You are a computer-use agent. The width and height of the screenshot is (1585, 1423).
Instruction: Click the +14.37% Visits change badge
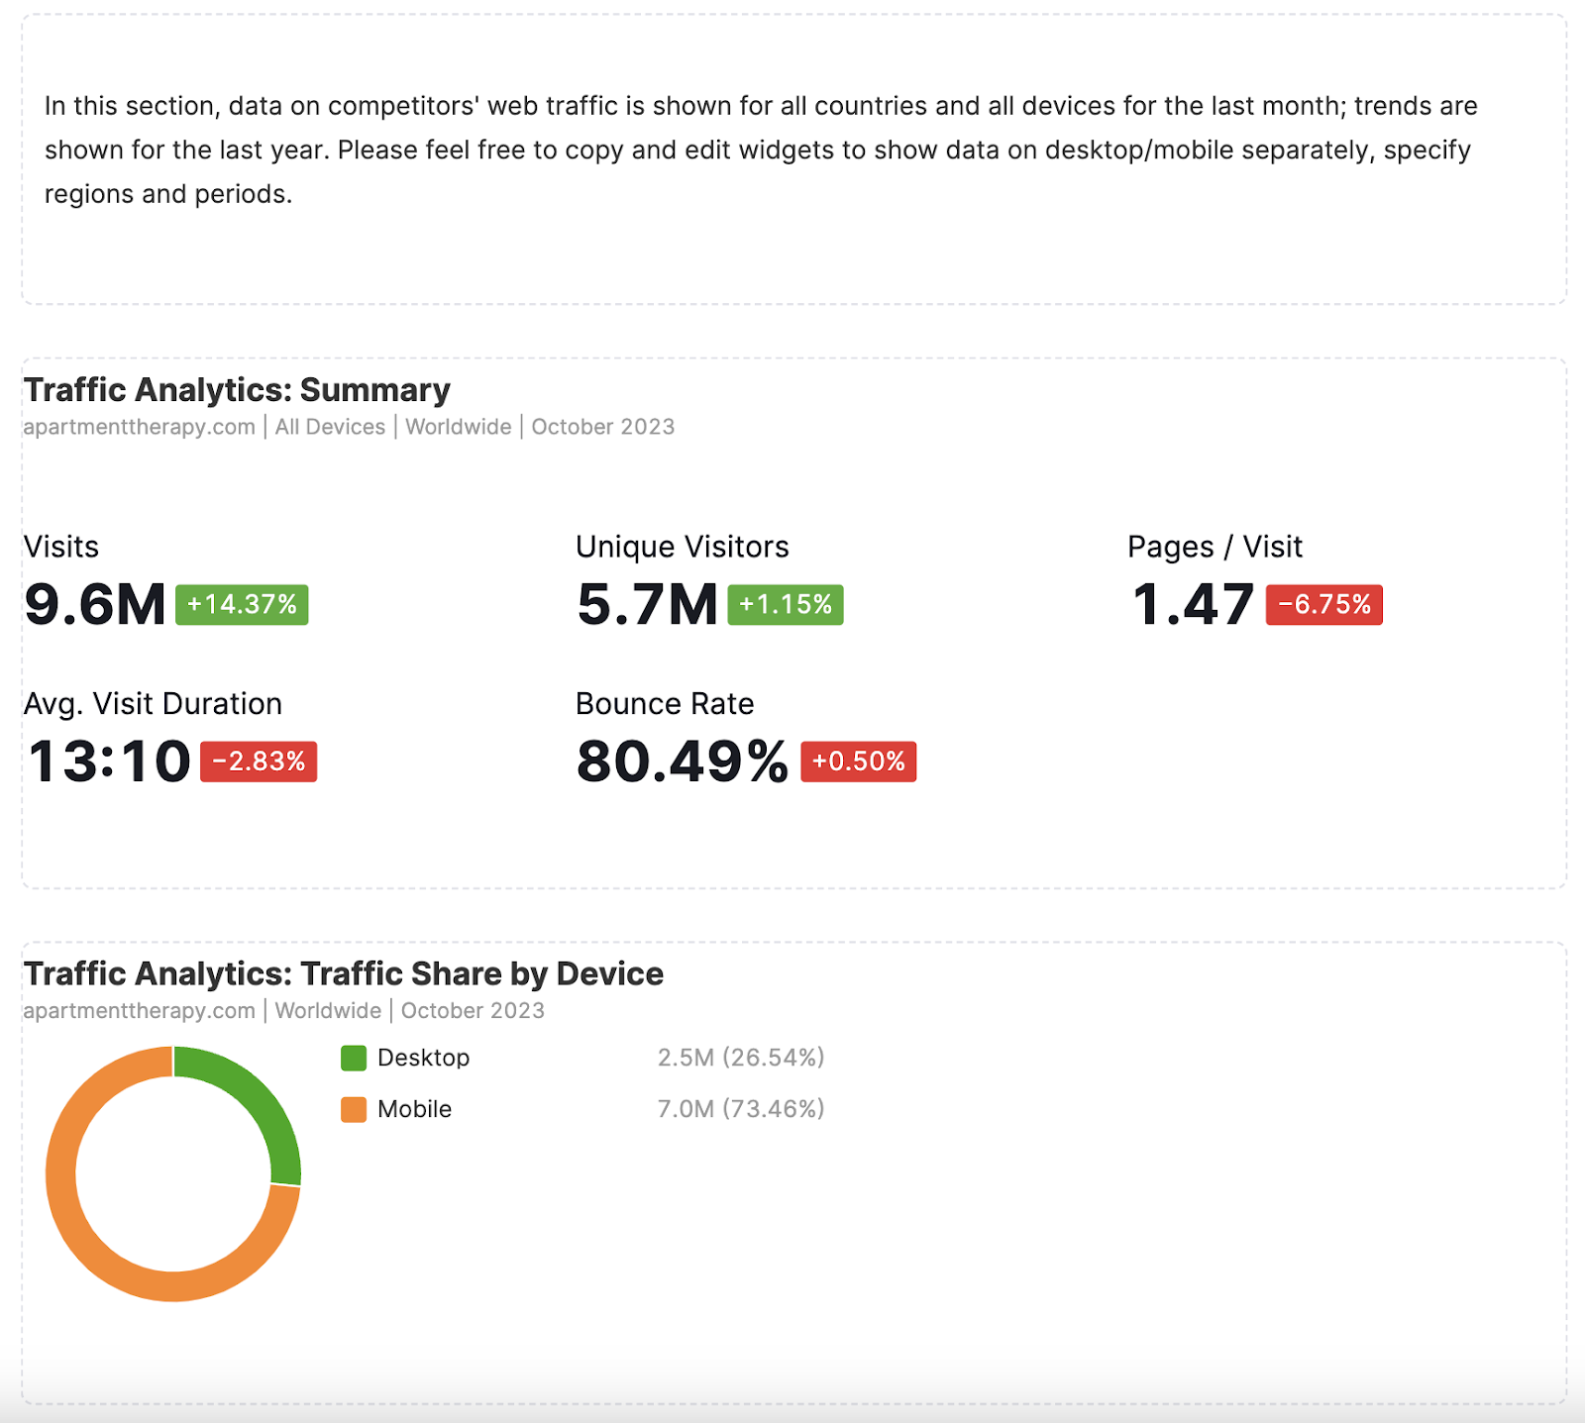pyautogui.click(x=242, y=604)
